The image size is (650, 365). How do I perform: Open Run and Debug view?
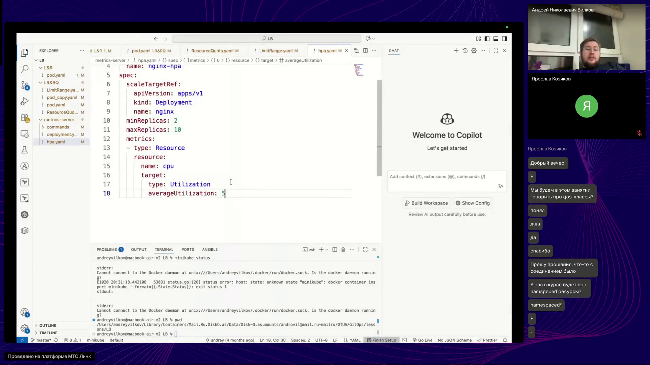[x=24, y=101]
